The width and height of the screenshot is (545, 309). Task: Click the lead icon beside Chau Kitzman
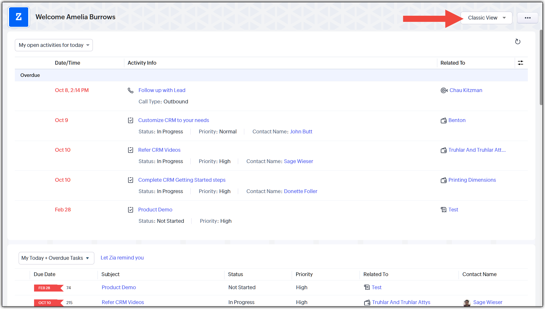tap(444, 90)
